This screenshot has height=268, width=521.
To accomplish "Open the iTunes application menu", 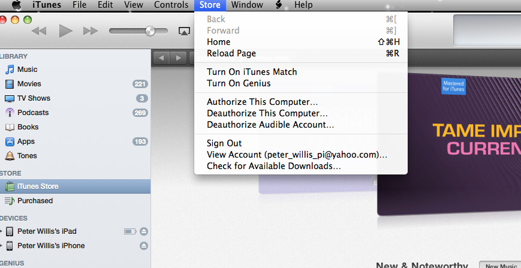I will (x=47, y=5).
